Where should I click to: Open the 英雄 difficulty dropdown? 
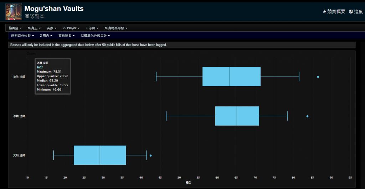pos(51,28)
